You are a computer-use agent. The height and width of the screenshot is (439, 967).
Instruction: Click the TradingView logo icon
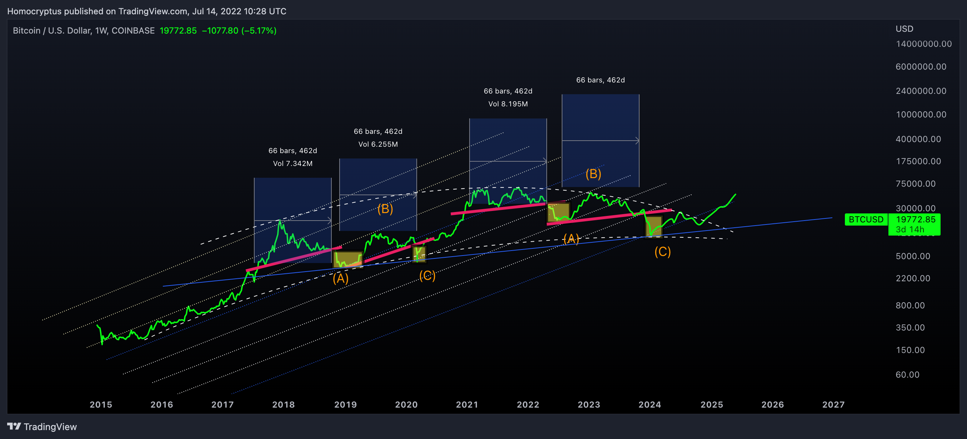[x=14, y=426]
